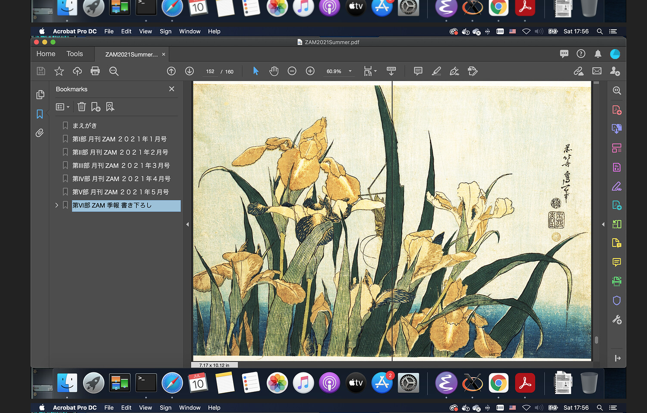The width and height of the screenshot is (647, 413).
Task: Zoom in with the plus icon
Action: [310, 71]
